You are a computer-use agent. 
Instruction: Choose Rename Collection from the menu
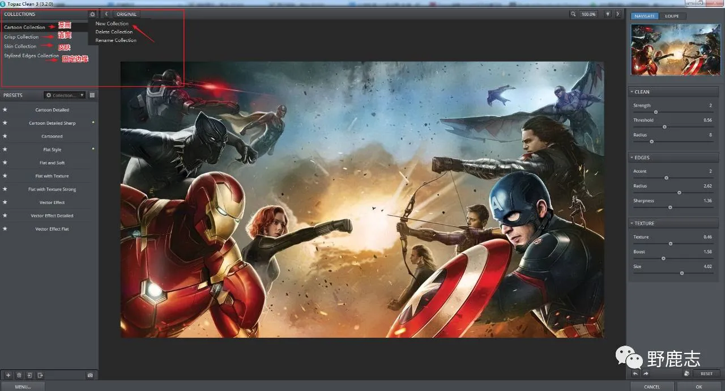pos(116,40)
